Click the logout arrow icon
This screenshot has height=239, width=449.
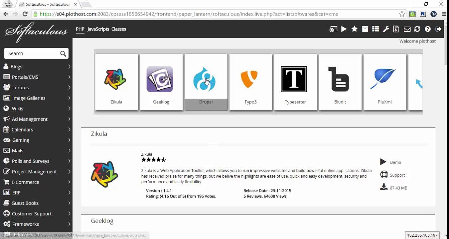click(438, 29)
